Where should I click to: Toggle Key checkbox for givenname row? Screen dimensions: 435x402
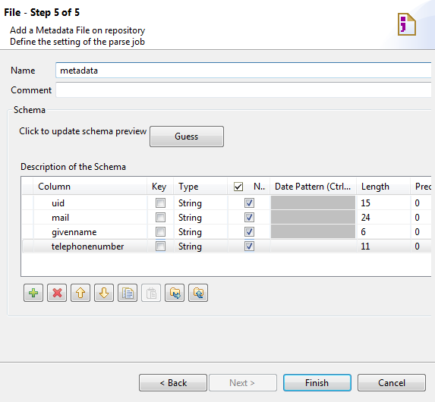160,232
